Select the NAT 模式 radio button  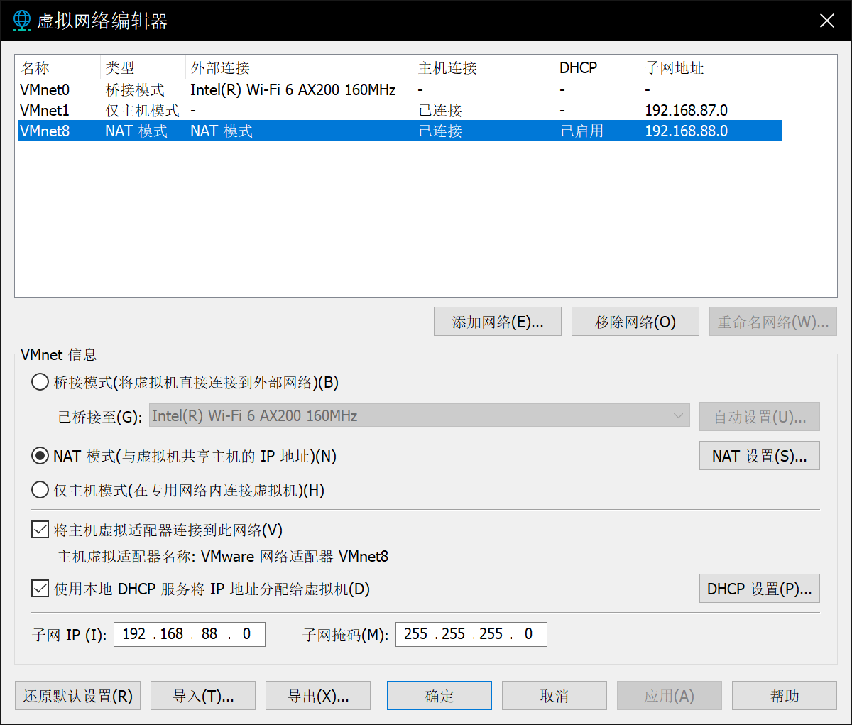[x=40, y=456]
